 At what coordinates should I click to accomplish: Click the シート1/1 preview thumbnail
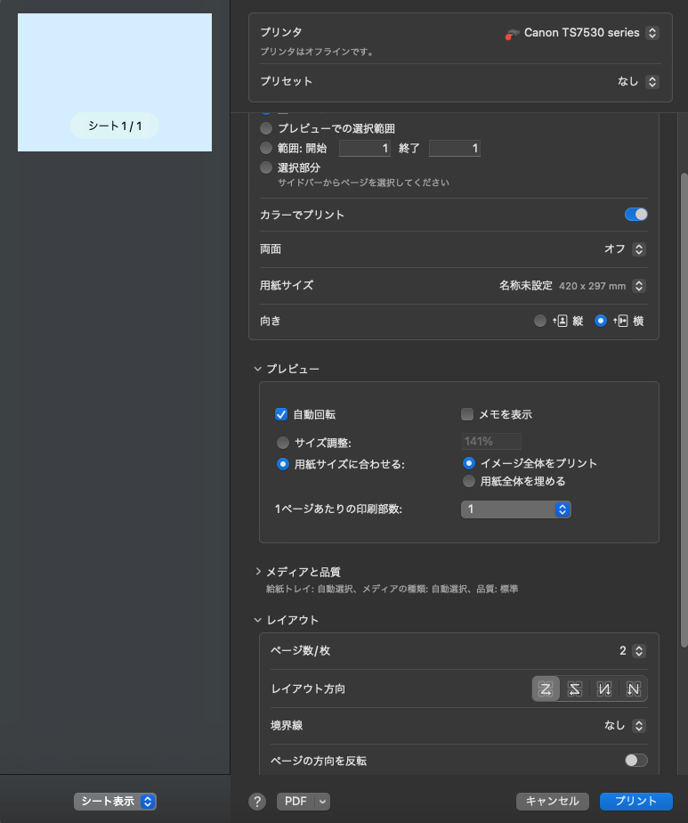[115, 83]
